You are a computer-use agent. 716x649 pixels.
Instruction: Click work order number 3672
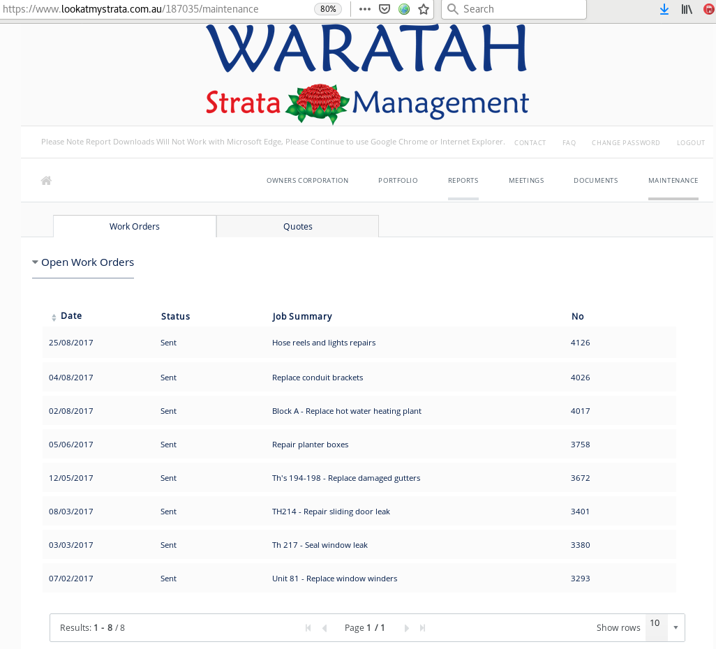[581, 478]
